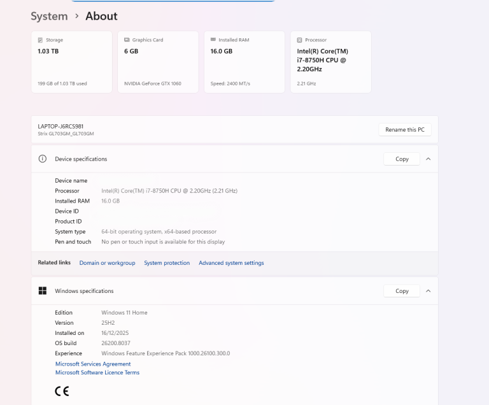The image size is (489, 405).
Task: Open Advanced system settings
Action: pyautogui.click(x=231, y=263)
